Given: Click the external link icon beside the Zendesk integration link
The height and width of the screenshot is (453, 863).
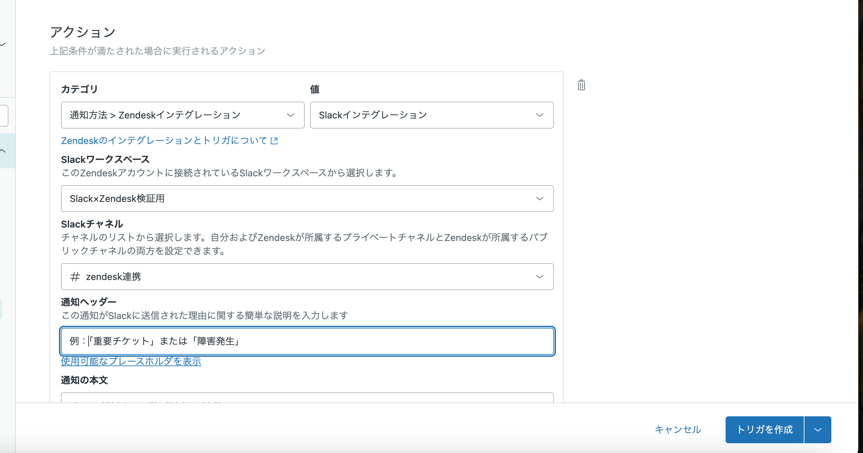Looking at the screenshot, I should coord(274,141).
